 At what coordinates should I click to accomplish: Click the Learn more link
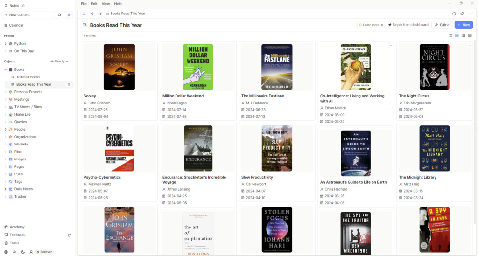coord(371,25)
